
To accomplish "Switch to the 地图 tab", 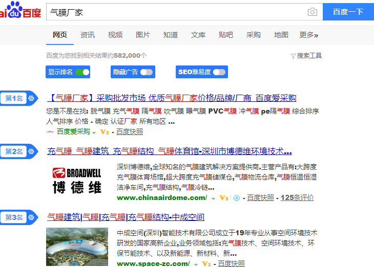I will [281, 35].
